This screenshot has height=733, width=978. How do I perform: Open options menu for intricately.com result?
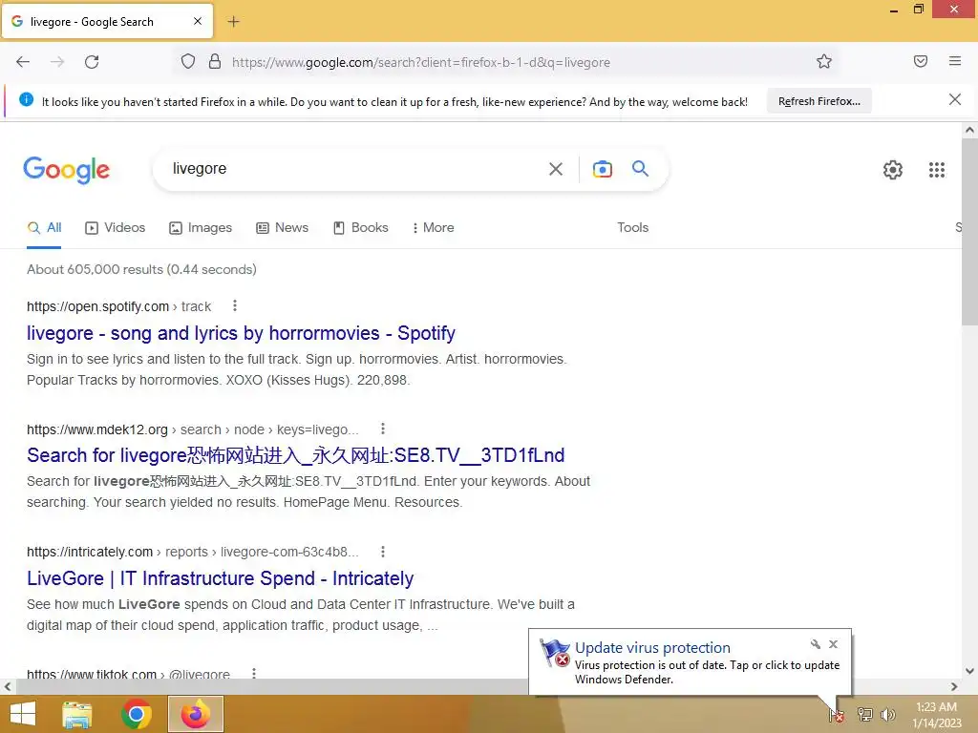coord(382,552)
